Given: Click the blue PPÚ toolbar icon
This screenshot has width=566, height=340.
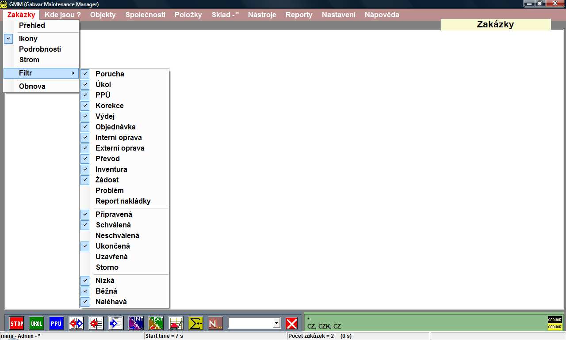Looking at the screenshot, I should [57, 323].
